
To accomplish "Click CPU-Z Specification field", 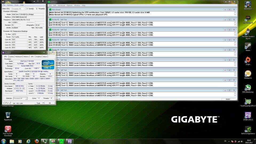I will (x=34, y=71).
